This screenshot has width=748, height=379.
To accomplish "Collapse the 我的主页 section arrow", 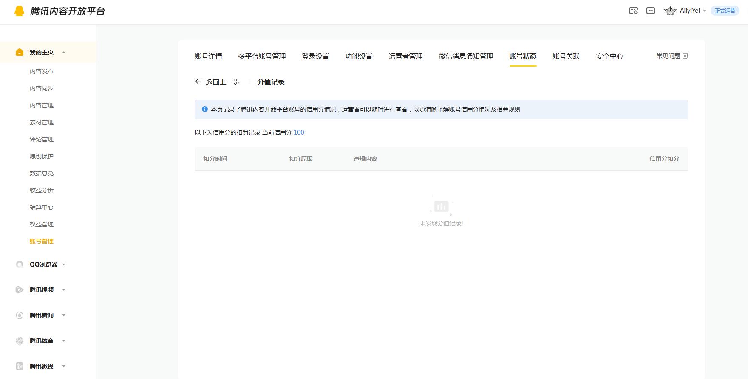I will tap(64, 52).
